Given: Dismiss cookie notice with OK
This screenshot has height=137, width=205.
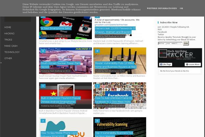Looking at the screenshot, I should coord(181,8).
